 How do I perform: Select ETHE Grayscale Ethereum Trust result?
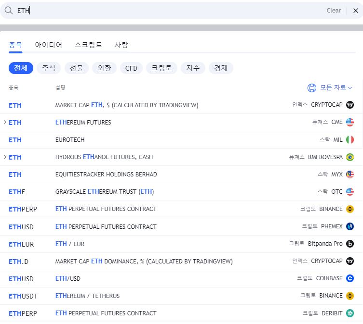tap(181, 192)
